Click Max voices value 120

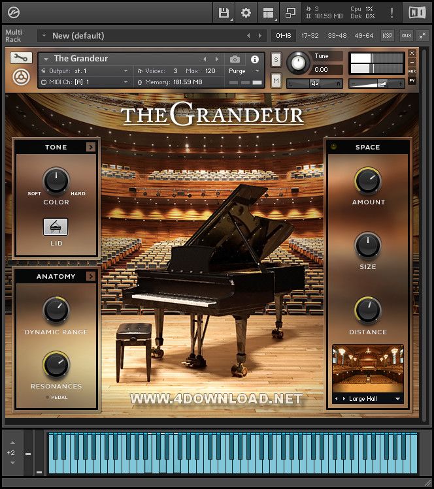point(210,71)
